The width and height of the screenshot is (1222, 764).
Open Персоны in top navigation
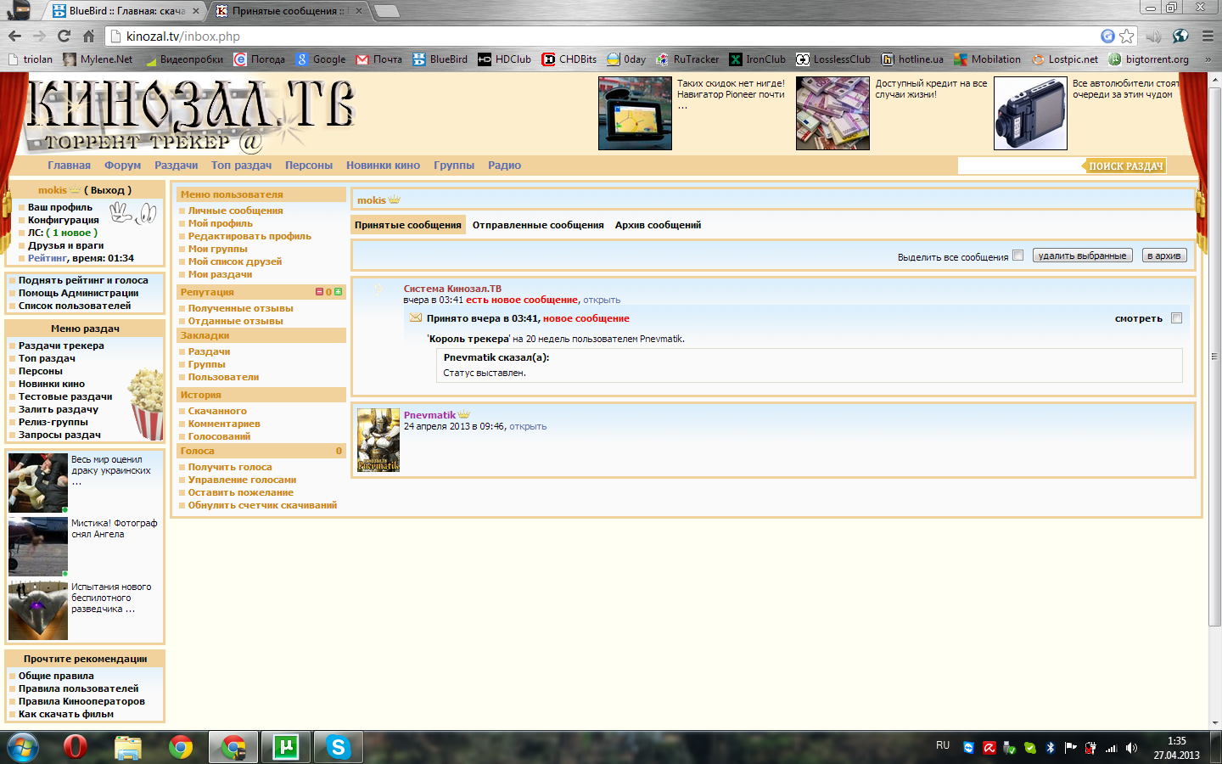pos(309,166)
